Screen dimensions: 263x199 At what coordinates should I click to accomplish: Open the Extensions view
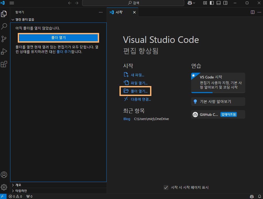(4, 64)
